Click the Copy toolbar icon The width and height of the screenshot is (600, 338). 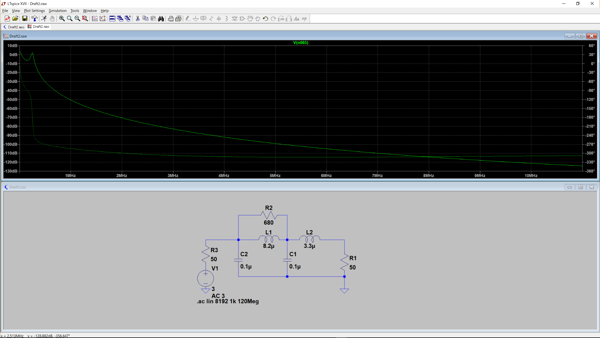click(x=145, y=19)
